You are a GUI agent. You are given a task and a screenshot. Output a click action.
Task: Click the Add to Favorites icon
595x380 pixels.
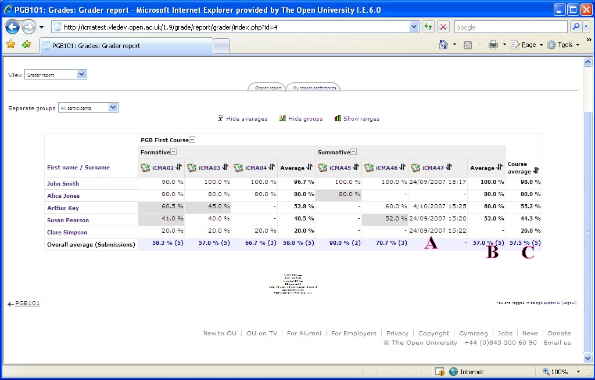point(26,44)
